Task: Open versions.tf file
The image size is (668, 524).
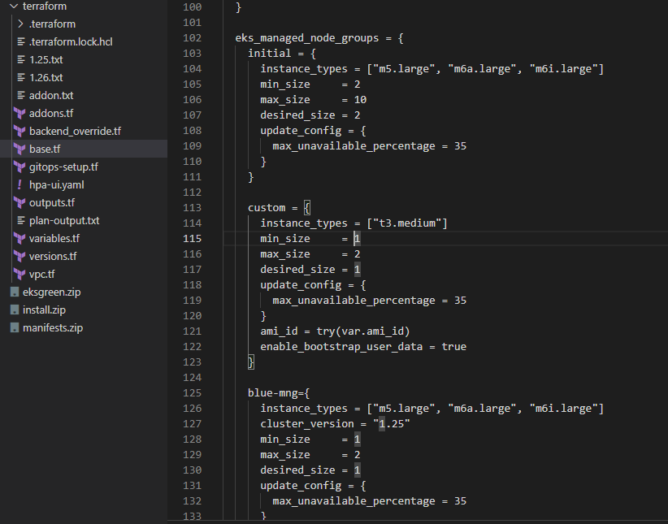Action: 53,257
